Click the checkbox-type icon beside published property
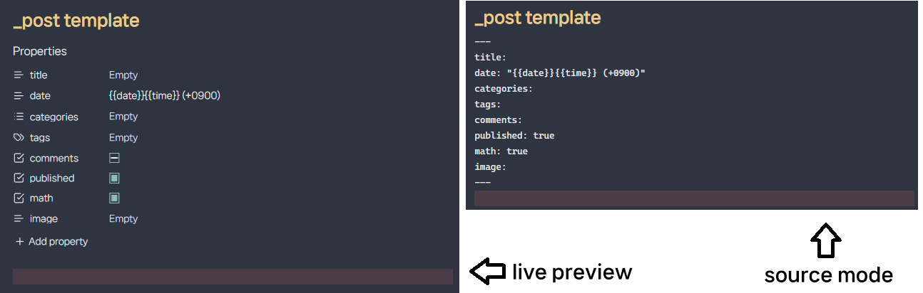The width and height of the screenshot is (923, 293). click(19, 178)
